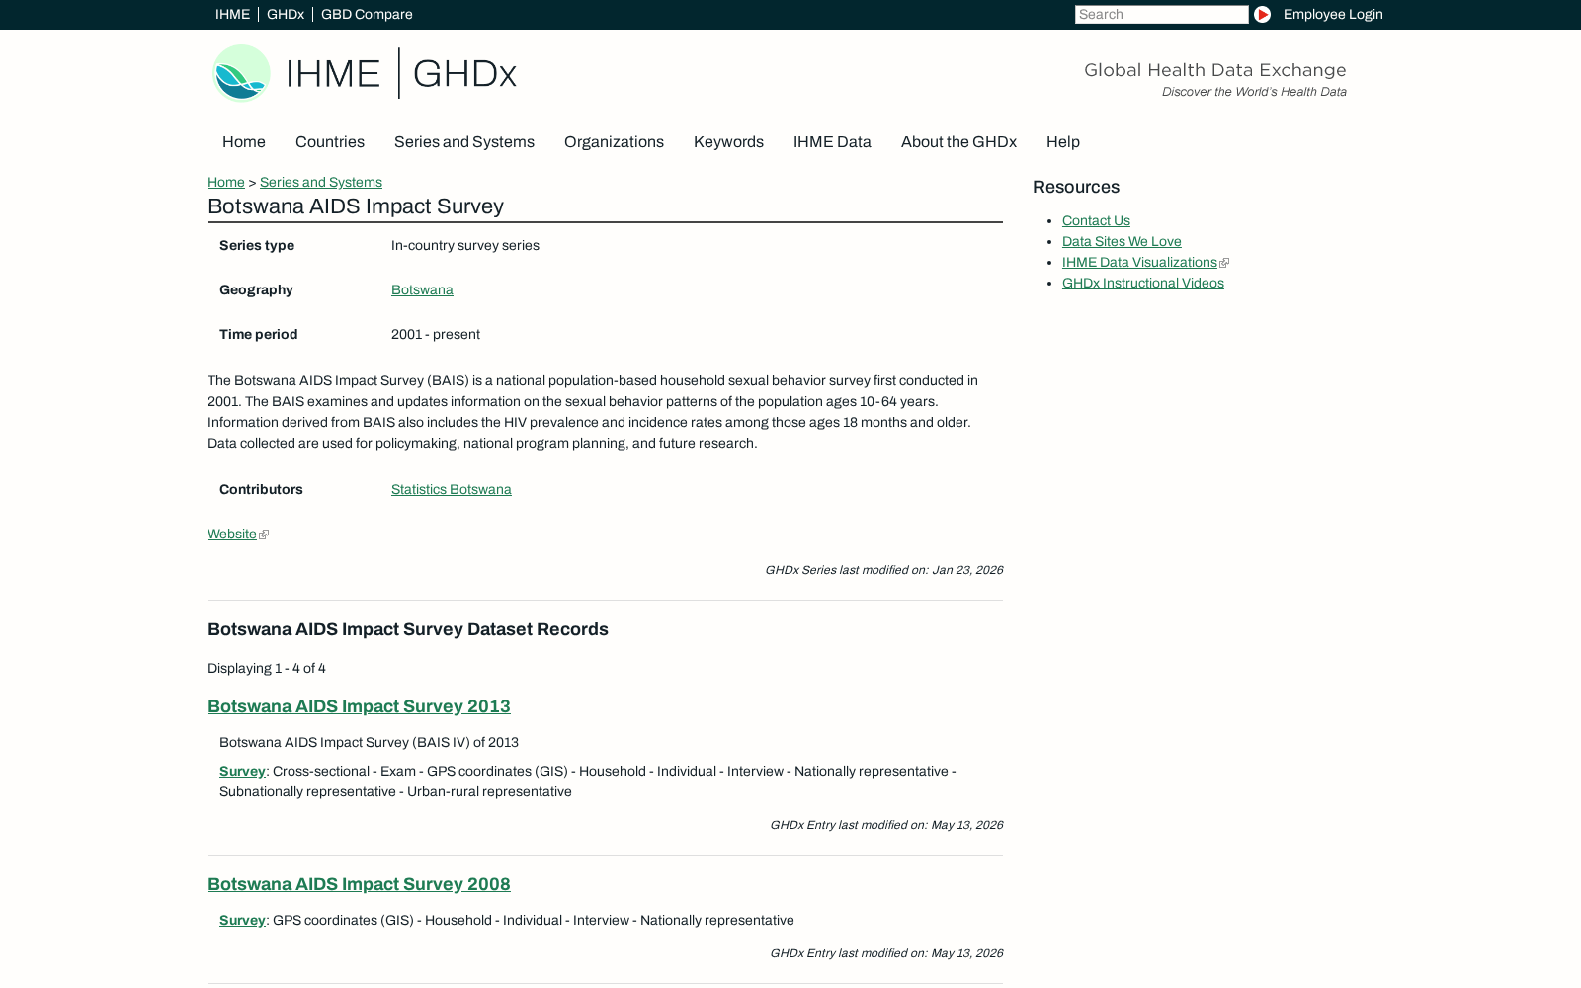Click the red search submit arrow icon

(x=1262, y=14)
